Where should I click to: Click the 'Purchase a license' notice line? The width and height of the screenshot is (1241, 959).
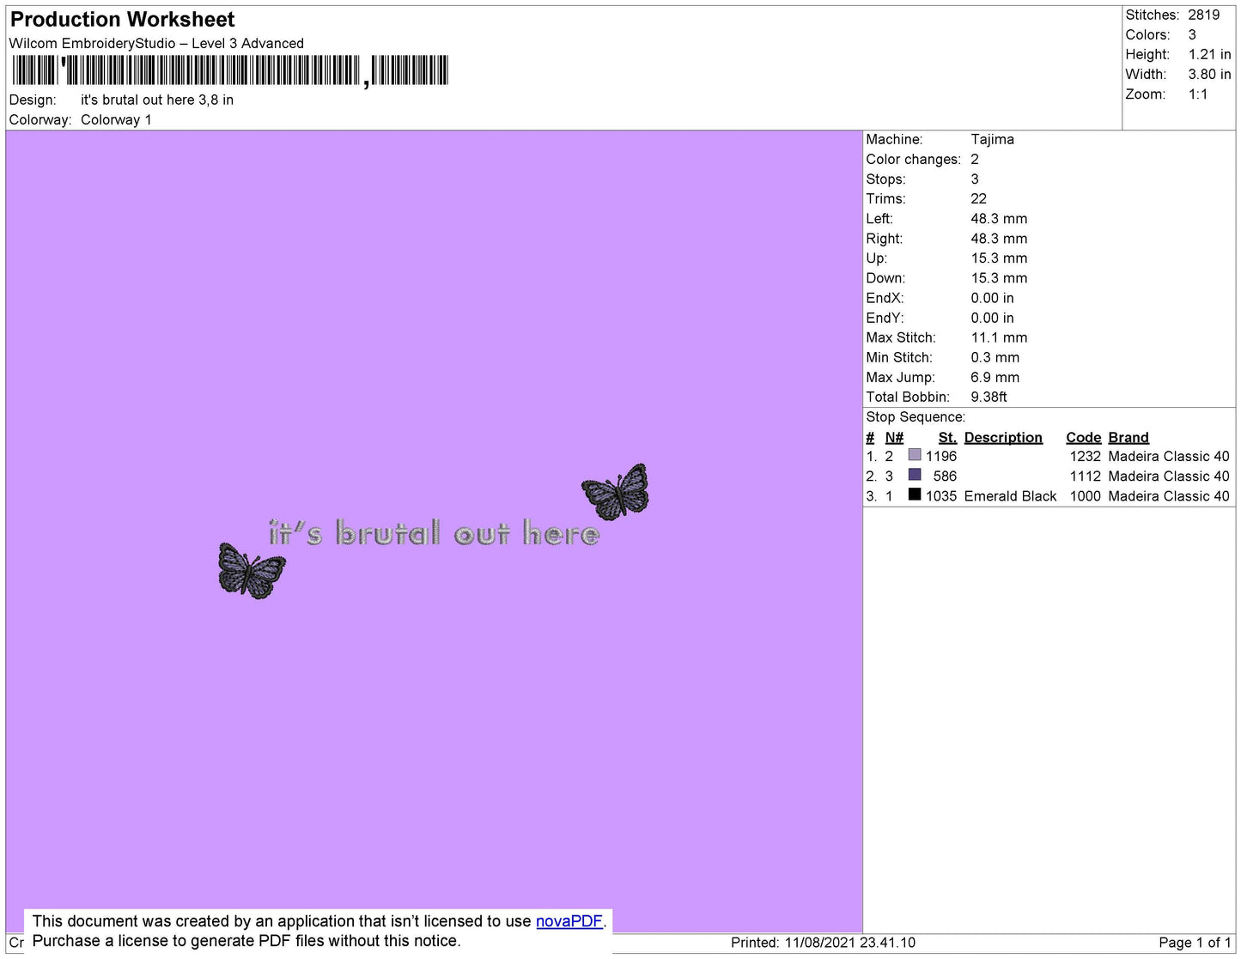coord(246,941)
